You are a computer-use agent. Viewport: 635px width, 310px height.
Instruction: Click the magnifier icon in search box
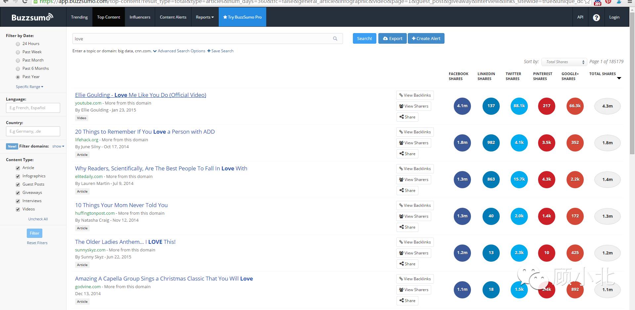[x=335, y=39]
